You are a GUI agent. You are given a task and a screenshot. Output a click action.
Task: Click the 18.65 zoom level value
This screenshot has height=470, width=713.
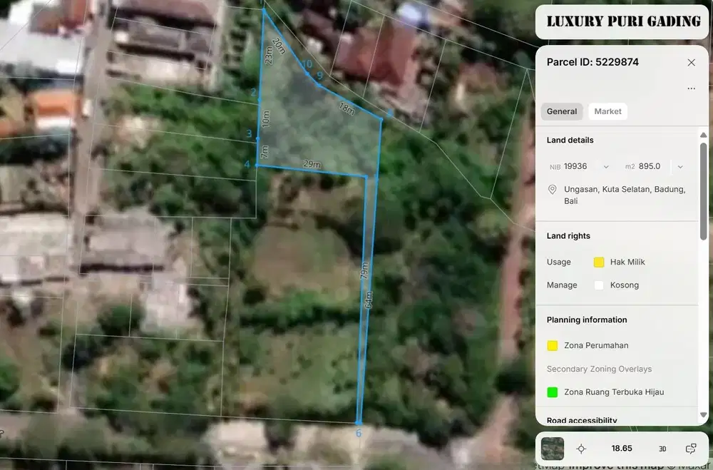(622, 449)
